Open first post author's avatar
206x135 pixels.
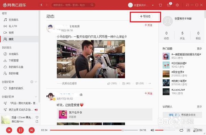pyautogui.click(x=50, y=28)
